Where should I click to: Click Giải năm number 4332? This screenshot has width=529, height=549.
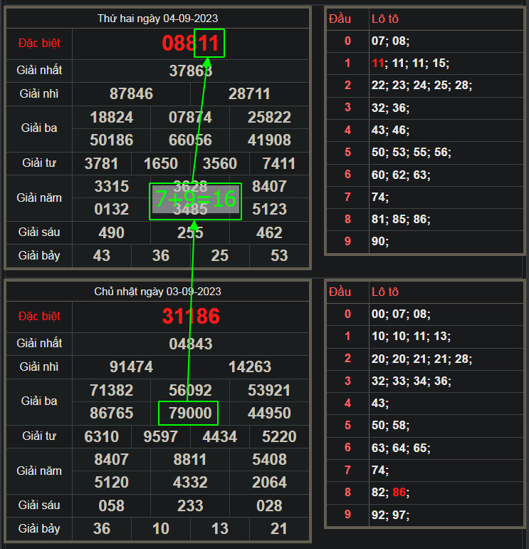tap(190, 483)
